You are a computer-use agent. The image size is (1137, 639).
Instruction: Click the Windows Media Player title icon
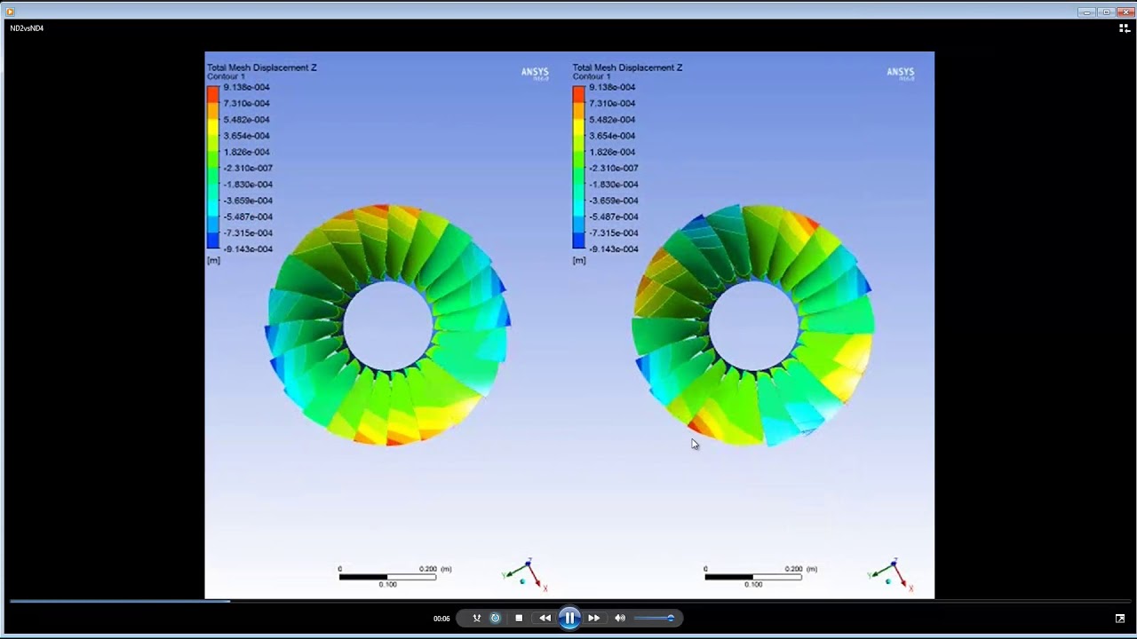11,12
